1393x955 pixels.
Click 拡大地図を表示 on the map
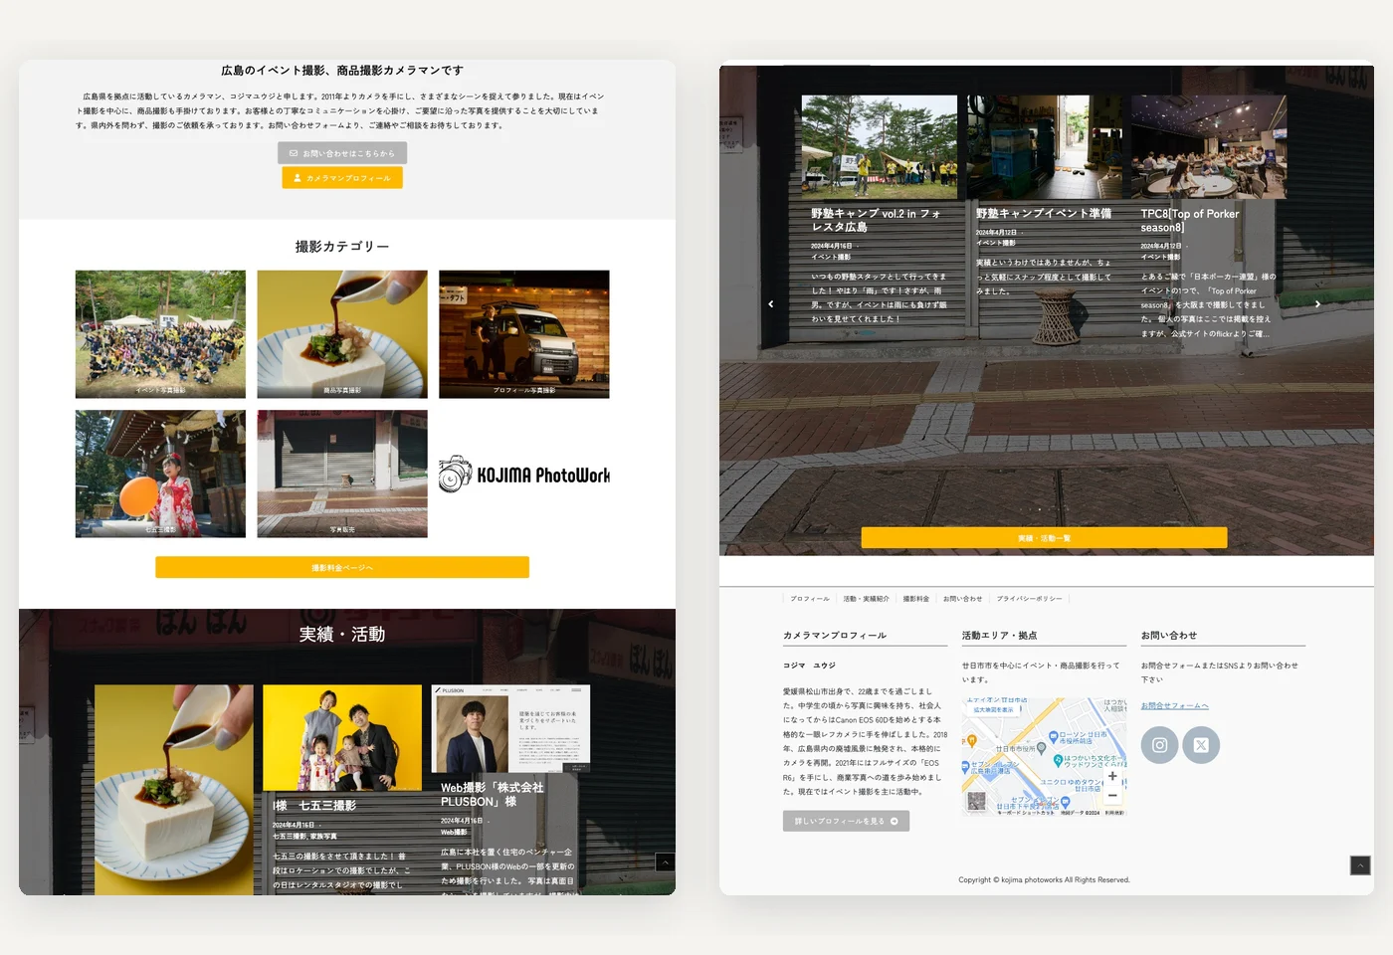993,709
